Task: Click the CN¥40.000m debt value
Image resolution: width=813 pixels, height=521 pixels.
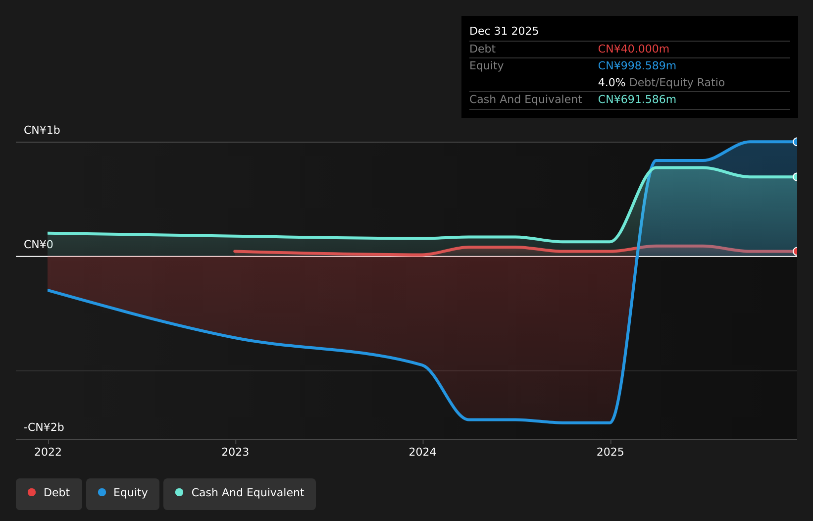Action: tap(634, 49)
